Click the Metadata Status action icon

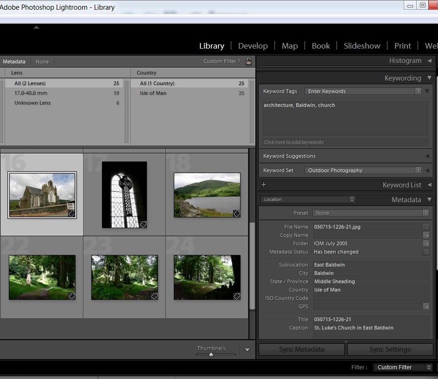426,252
